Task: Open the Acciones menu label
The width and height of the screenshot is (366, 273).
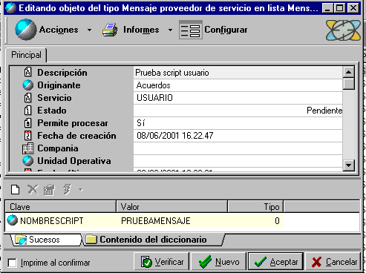Action: pyautogui.click(x=59, y=30)
